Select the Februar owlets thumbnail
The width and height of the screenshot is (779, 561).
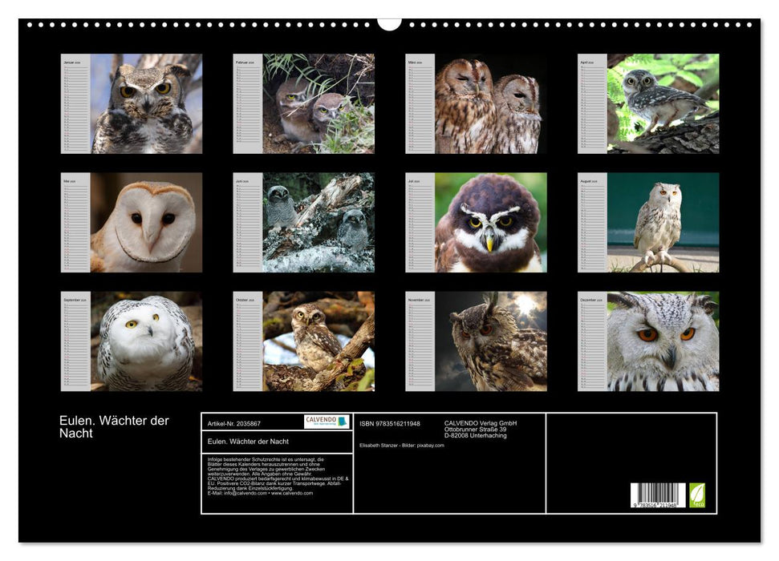[318, 103]
